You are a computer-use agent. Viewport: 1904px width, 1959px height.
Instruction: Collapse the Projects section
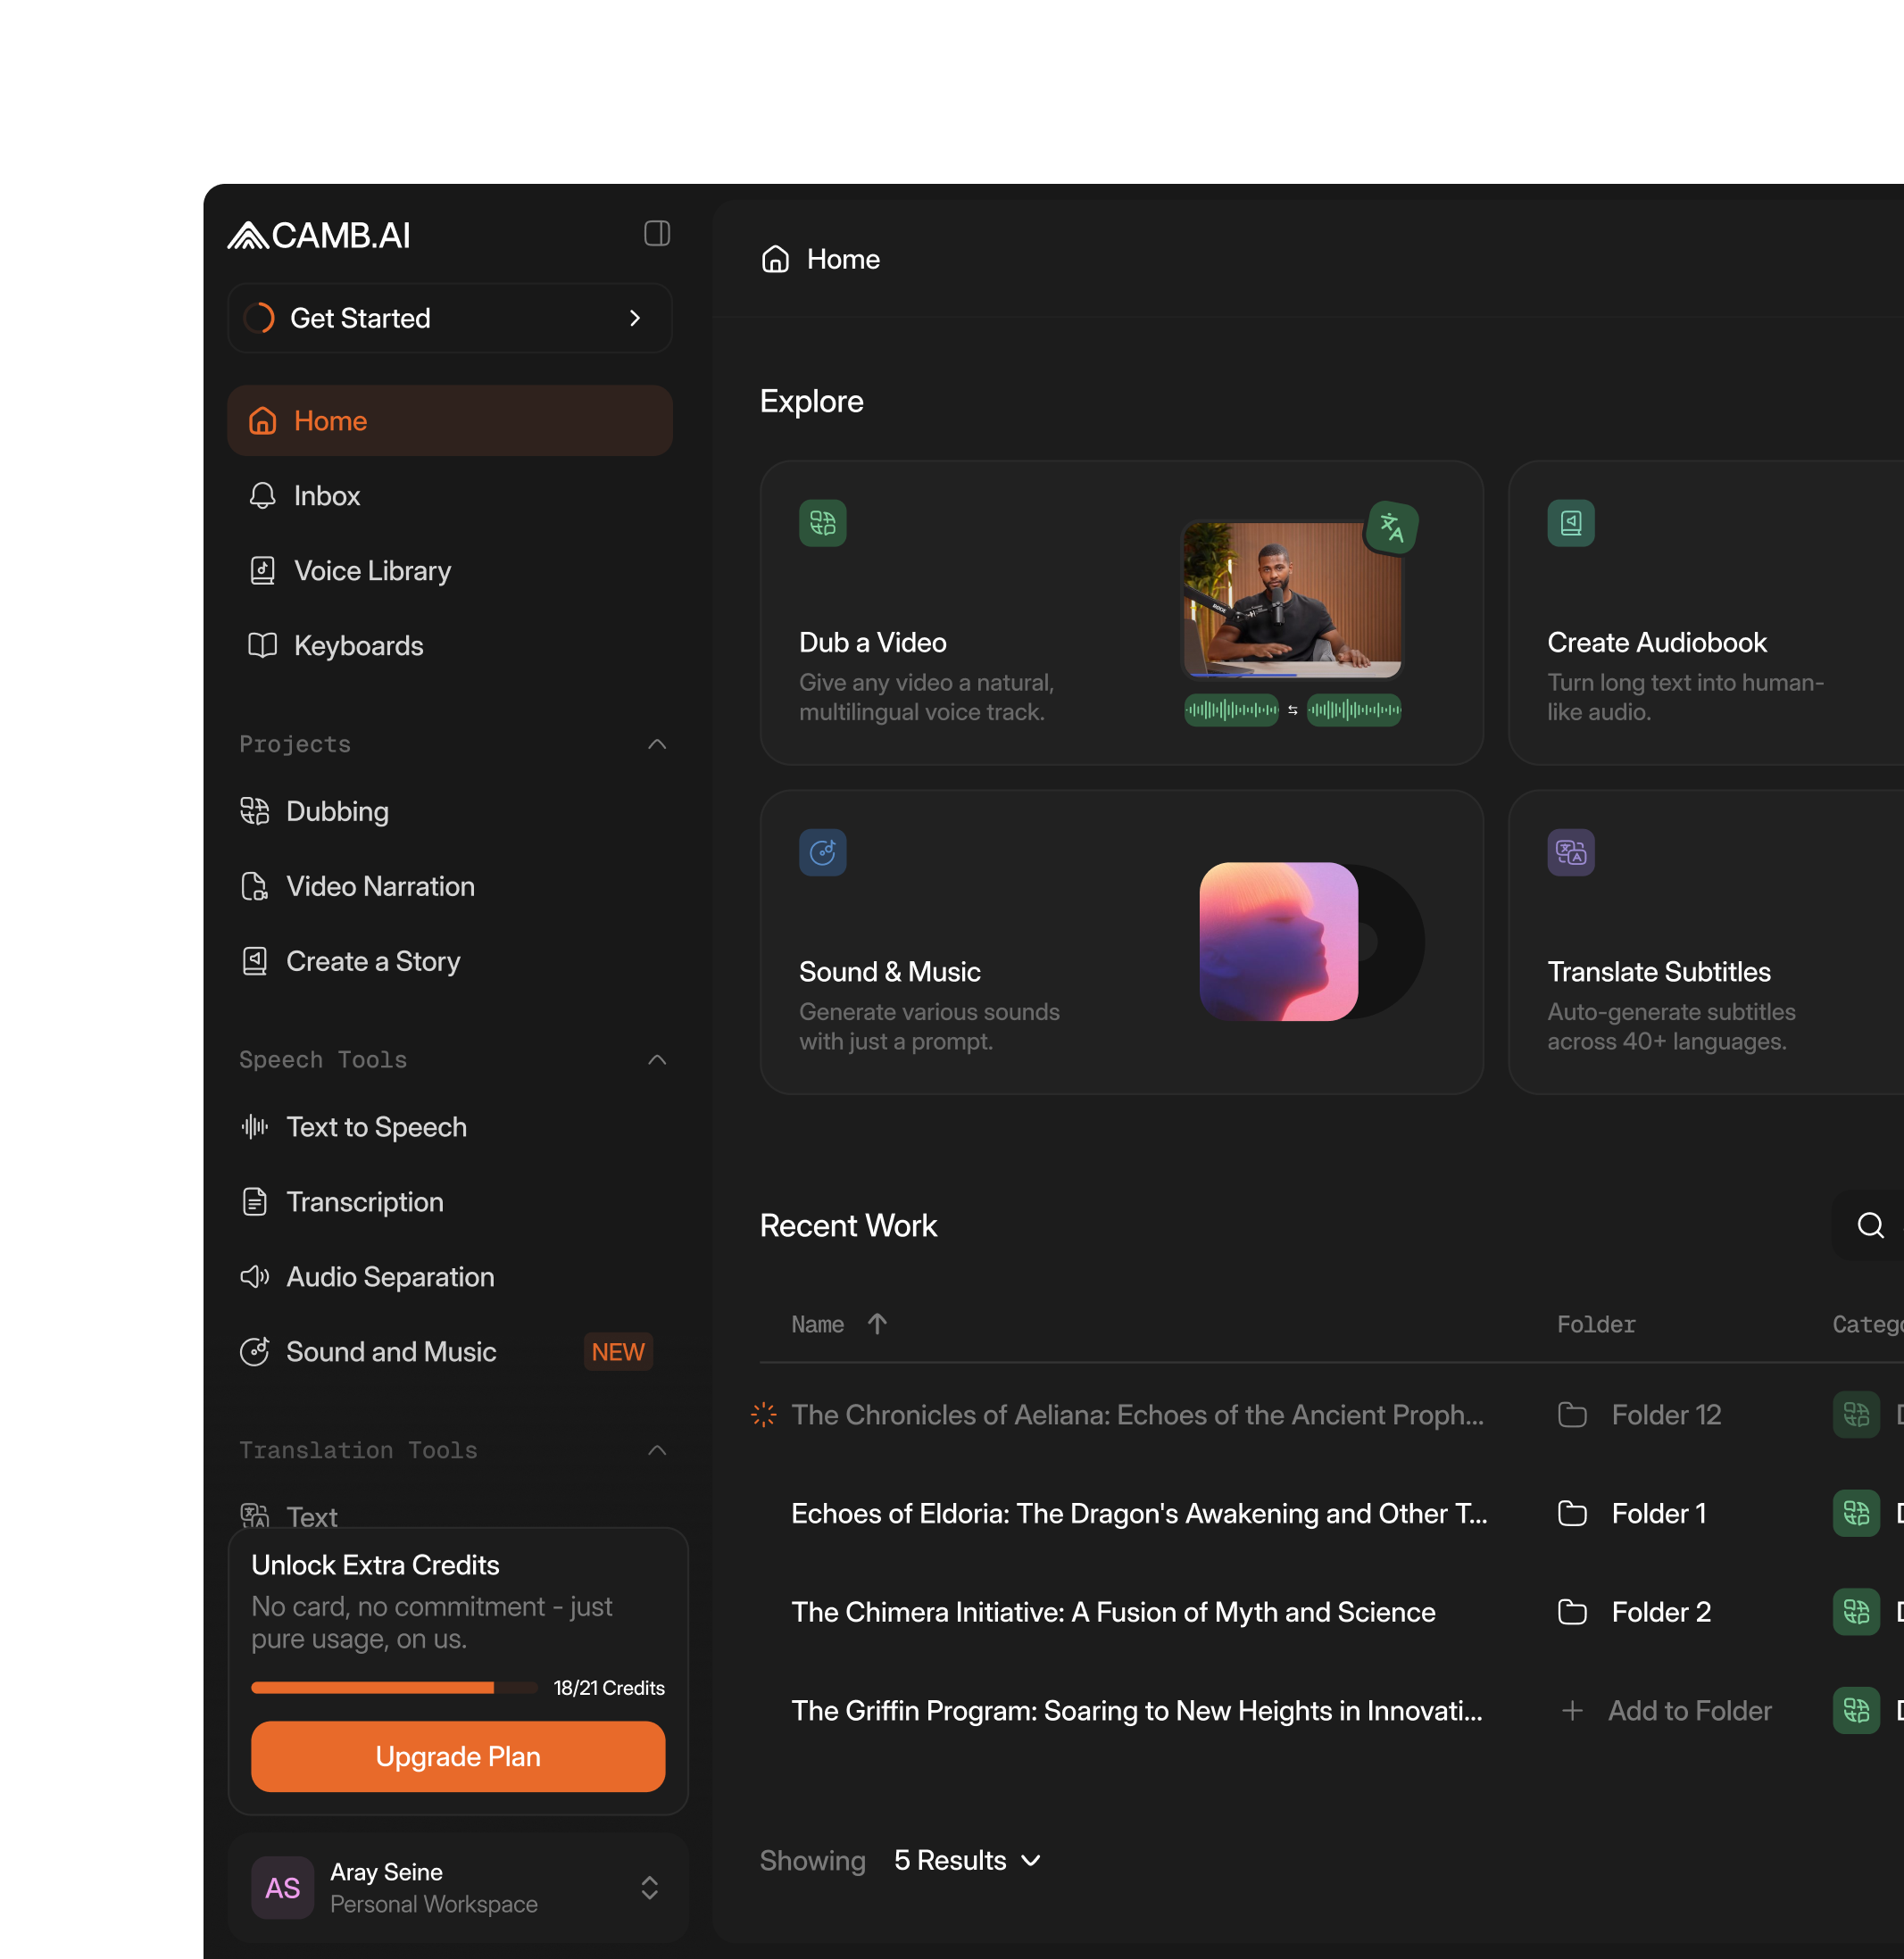tap(656, 744)
